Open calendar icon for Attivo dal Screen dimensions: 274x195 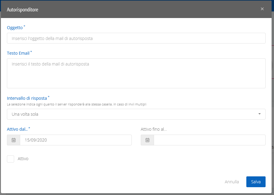point(14,140)
